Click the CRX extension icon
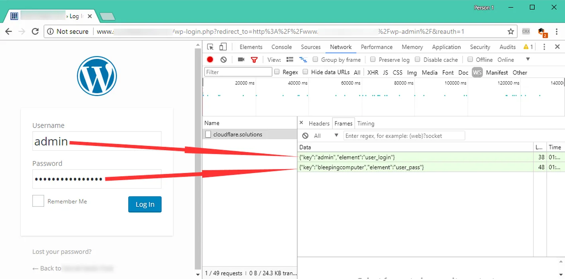This screenshot has width=565, height=279. click(x=526, y=31)
